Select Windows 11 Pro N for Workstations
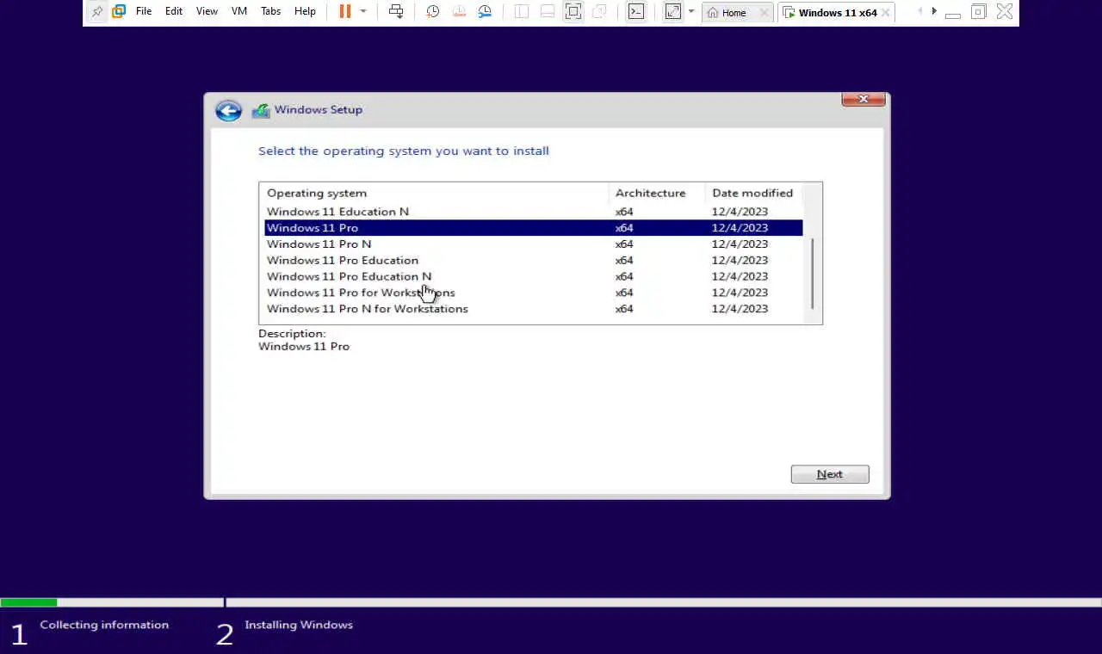Viewport: 1102px width, 654px height. pyautogui.click(x=534, y=310)
